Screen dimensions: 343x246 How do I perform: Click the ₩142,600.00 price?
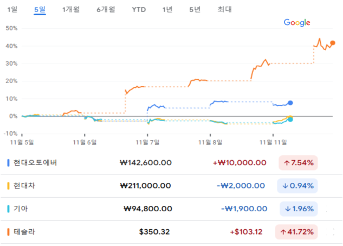click(146, 163)
